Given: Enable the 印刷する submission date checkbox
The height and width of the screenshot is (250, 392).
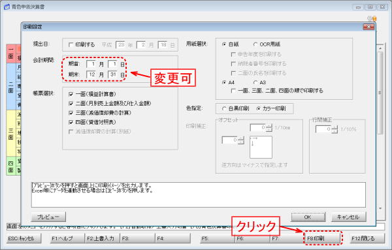Looking at the screenshot, I should coord(71,44).
